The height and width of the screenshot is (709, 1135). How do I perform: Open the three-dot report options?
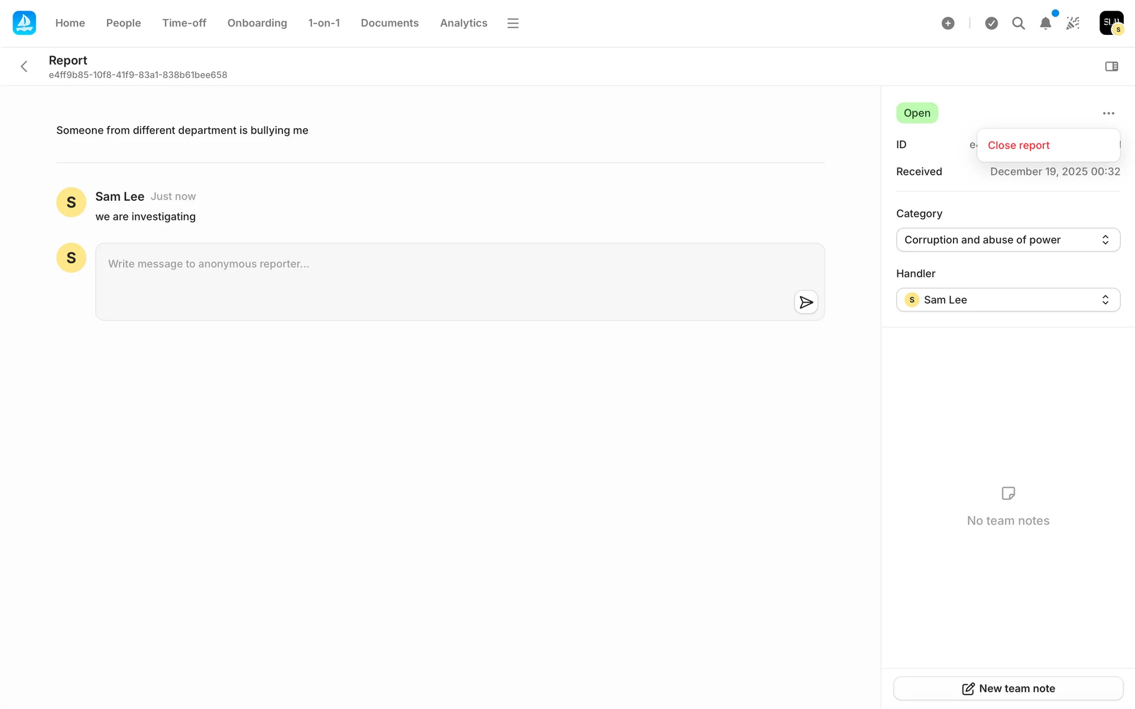[1108, 113]
